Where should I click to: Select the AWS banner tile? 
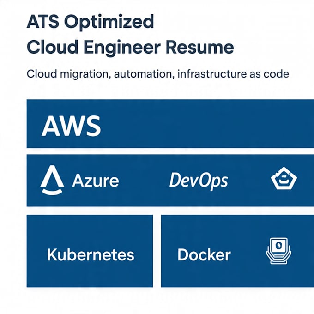pyautogui.click(x=170, y=124)
